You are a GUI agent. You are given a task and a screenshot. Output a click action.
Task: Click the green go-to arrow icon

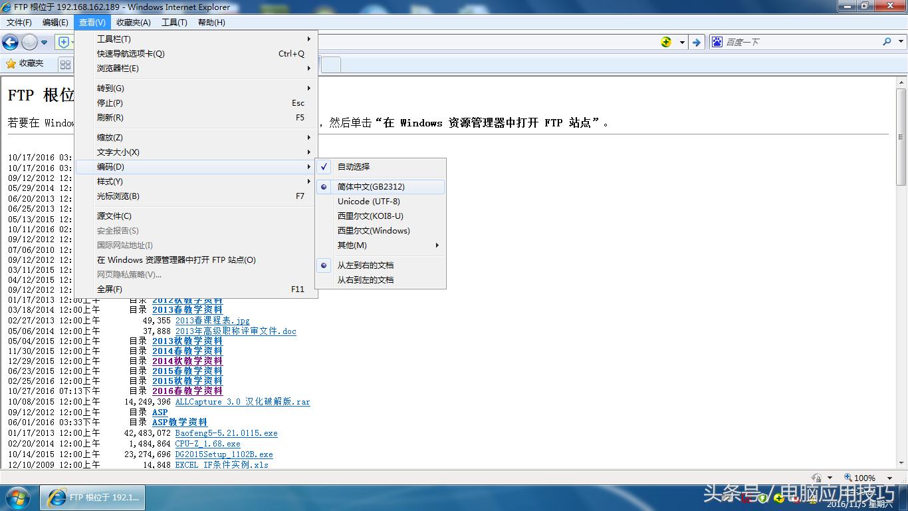pyautogui.click(x=695, y=41)
